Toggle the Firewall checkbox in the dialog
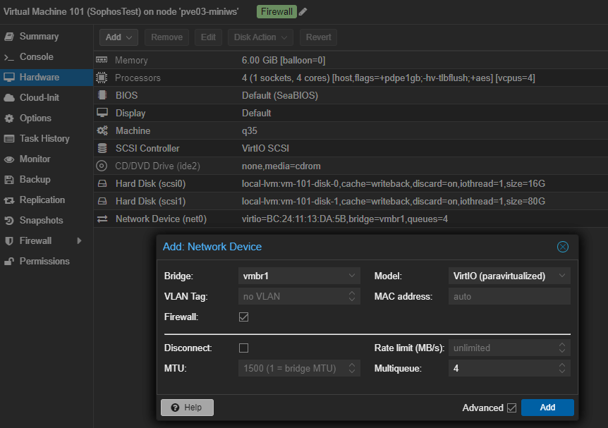The height and width of the screenshot is (428, 608). (x=243, y=317)
